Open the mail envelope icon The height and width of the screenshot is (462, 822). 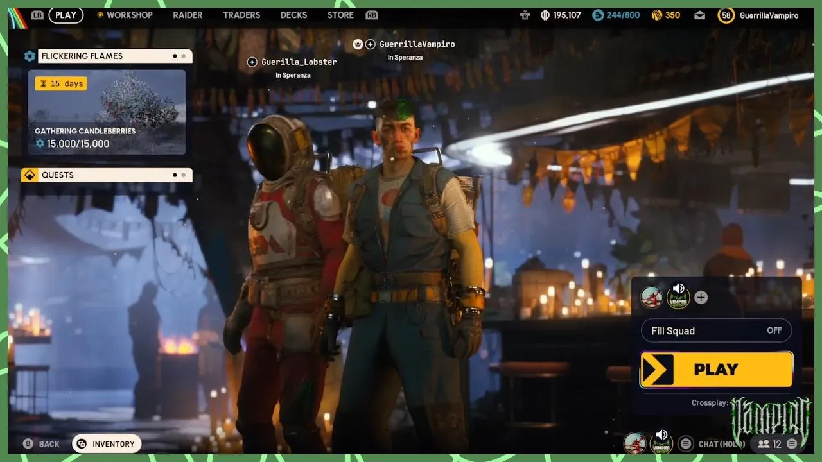coord(699,15)
